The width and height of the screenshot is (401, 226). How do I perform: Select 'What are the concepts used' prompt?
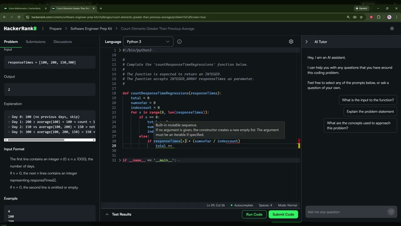coord(360,126)
